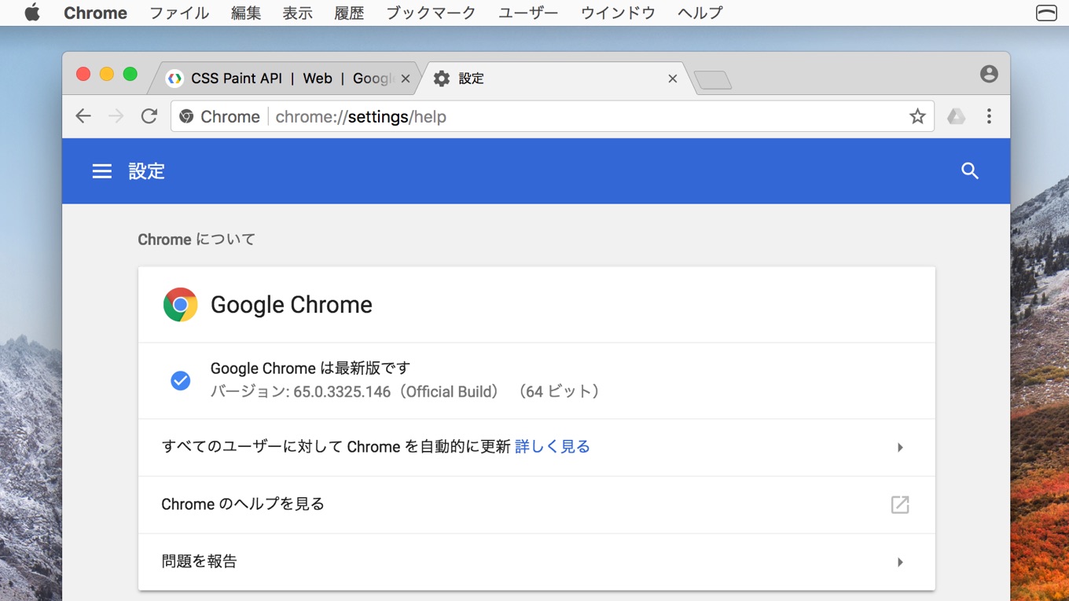Open the 詳しく見る link
Viewport: 1069px width, 601px height.
pos(552,446)
